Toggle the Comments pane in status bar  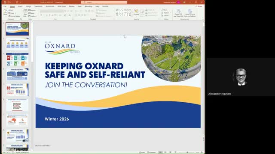click(x=151, y=152)
